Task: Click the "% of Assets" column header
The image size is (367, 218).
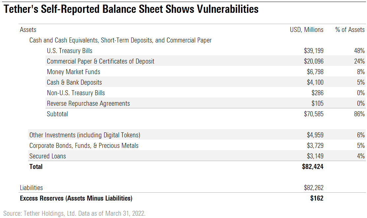Action: click(x=350, y=30)
